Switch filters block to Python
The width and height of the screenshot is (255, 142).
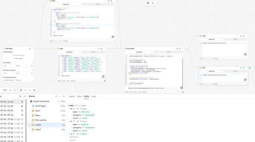click(98, 4)
